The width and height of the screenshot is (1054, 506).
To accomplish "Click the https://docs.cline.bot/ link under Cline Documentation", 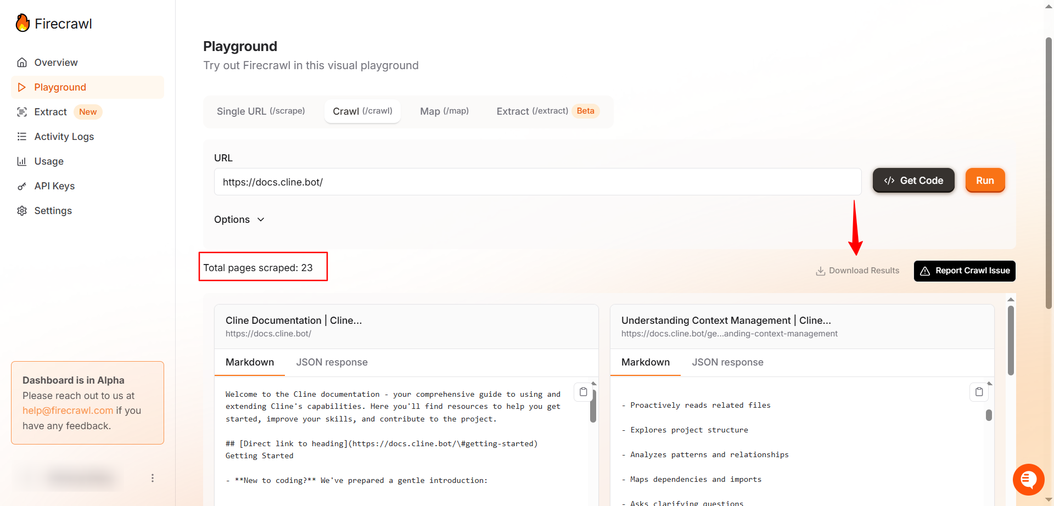I will point(268,334).
